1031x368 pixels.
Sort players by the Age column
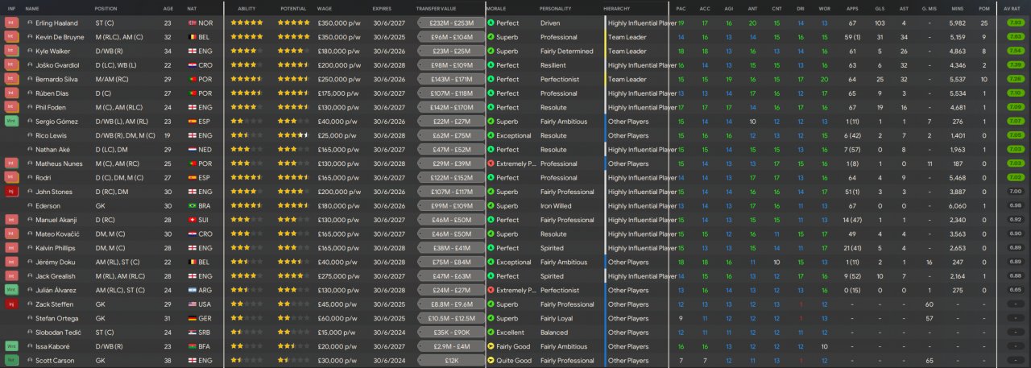[168, 8]
